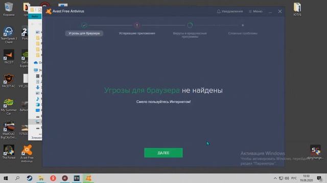Click the Файл tab in the File Explorer window
Image resolution: width=327 pixels, height=183 pixels.
tap(35, 16)
